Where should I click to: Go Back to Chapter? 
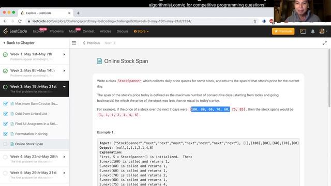19,43
